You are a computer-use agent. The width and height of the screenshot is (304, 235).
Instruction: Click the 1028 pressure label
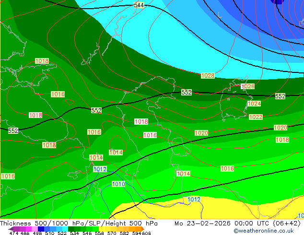(208, 76)
